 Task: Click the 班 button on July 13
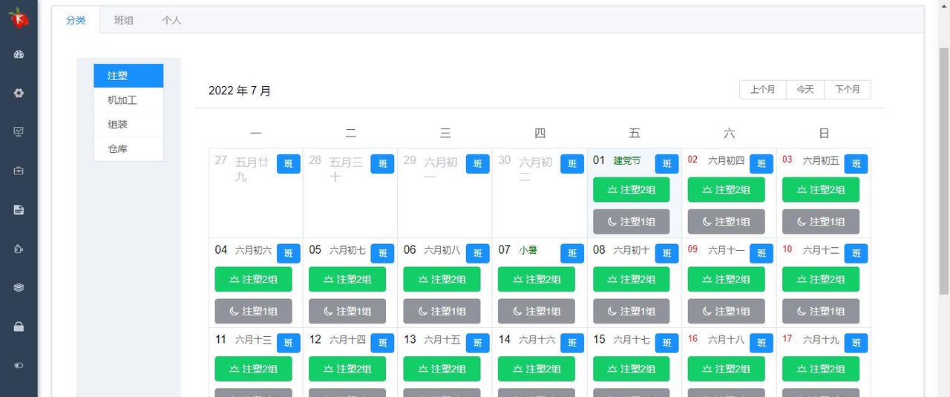pyautogui.click(x=478, y=343)
